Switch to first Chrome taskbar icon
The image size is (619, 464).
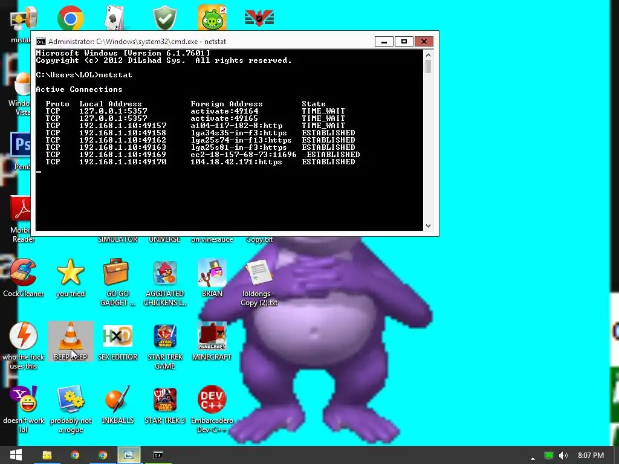coord(75,455)
